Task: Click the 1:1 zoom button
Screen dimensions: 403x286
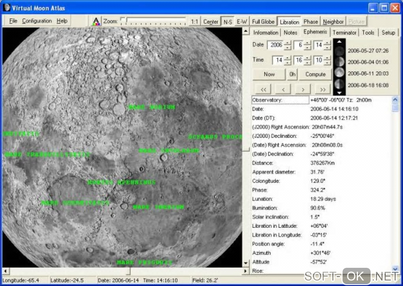Action: tap(194, 22)
